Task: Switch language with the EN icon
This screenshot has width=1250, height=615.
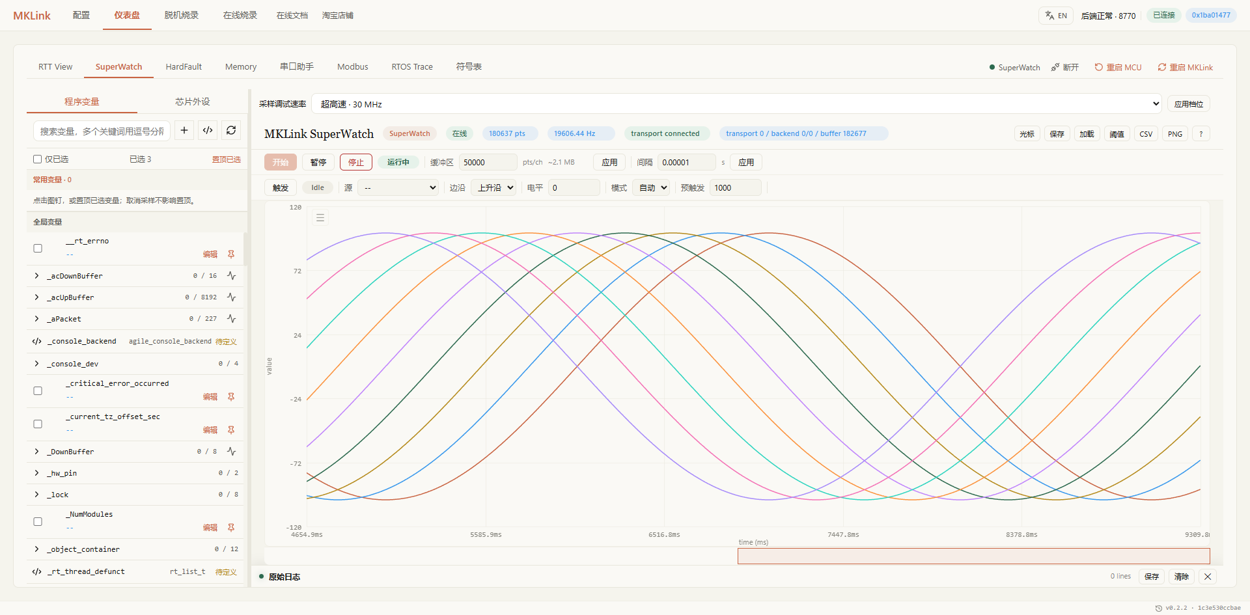Action: [1056, 16]
